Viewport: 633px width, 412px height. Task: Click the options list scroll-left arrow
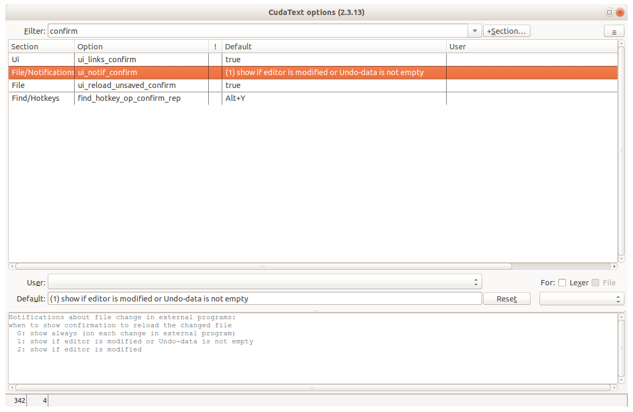tap(12, 266)
